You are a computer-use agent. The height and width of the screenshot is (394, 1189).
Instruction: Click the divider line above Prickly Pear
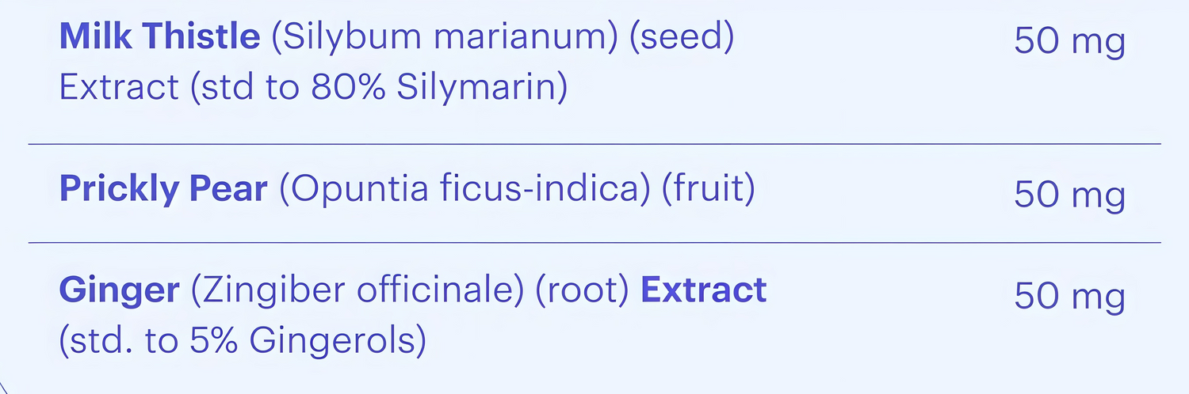[594, 144]
